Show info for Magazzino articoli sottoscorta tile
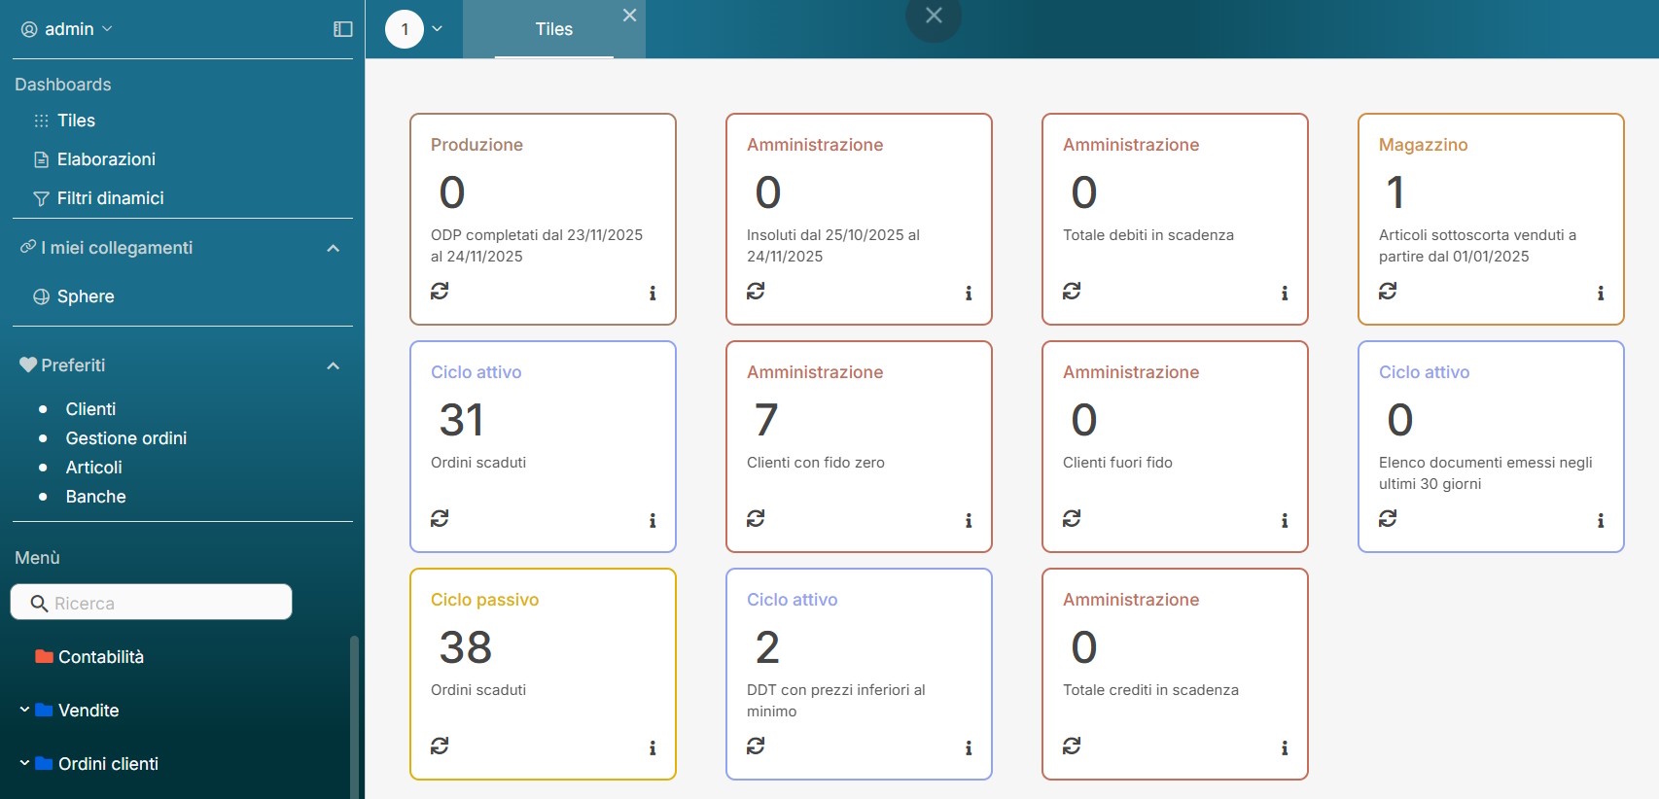The width and height of the screenshot is (1659, 799). pos(1600,293)
